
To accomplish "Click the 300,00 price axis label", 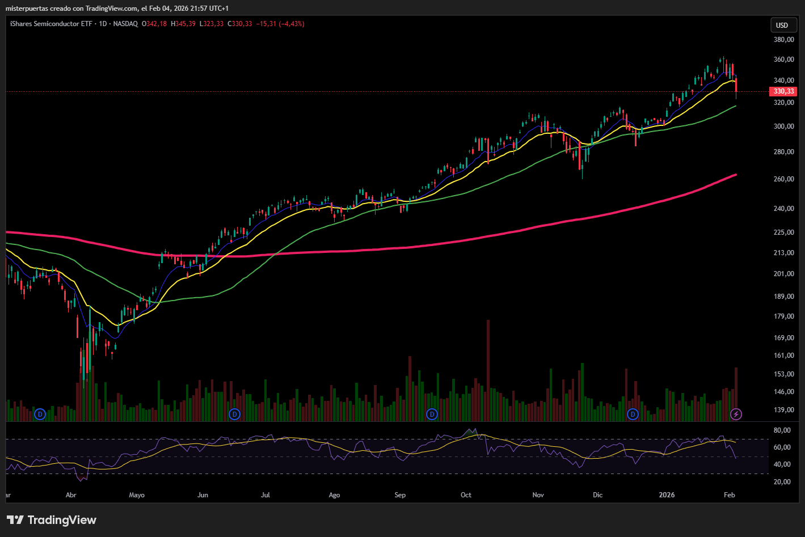I will tap(783, 126).
